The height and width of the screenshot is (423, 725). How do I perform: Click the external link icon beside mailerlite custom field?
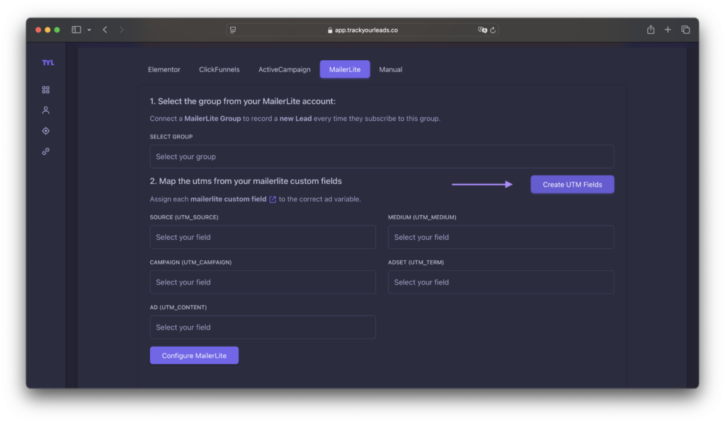pyautogui.click(x=273, y=199)
